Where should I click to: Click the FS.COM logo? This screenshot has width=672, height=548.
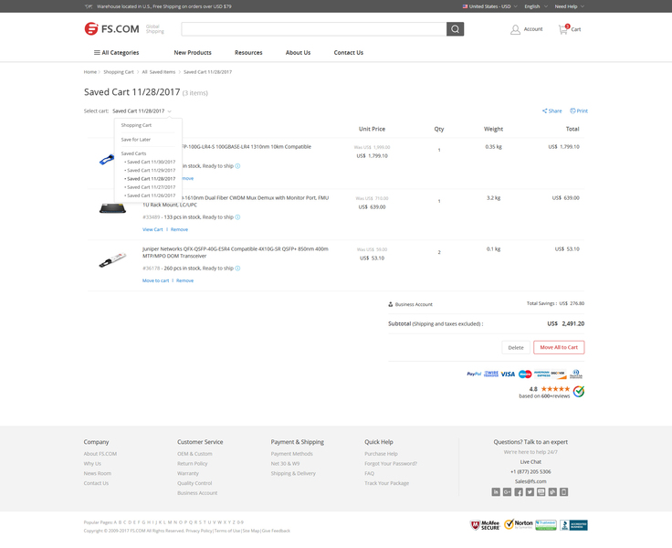tap(112, 28)
